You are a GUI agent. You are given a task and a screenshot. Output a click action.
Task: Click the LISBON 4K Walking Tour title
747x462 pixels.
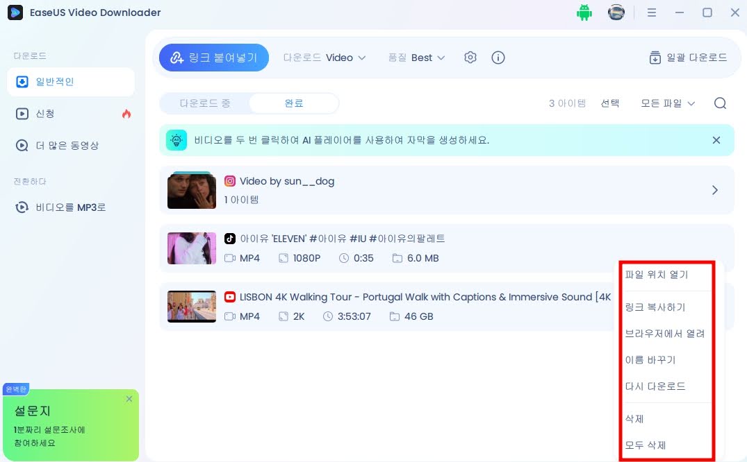[x=425, y=297]
